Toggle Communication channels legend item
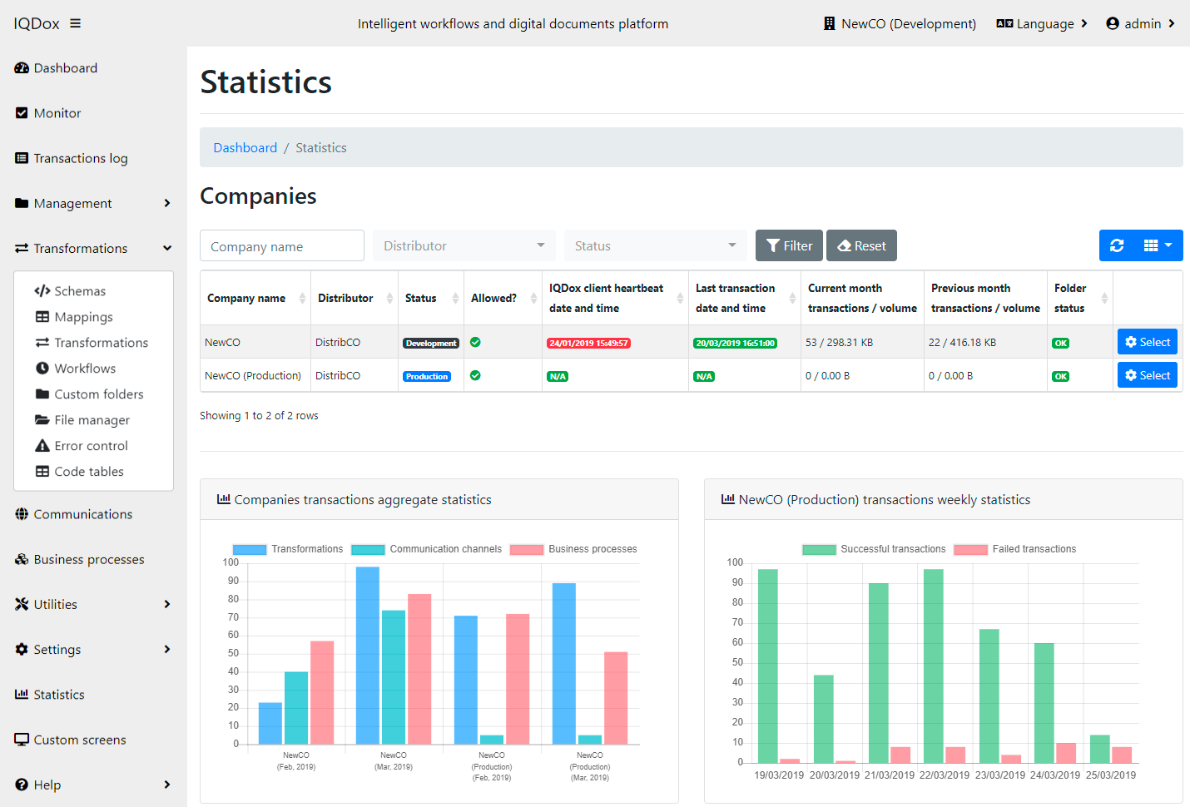Image resolution: width=1190 pixels, height=807 pixels. (x=427, y=549)
